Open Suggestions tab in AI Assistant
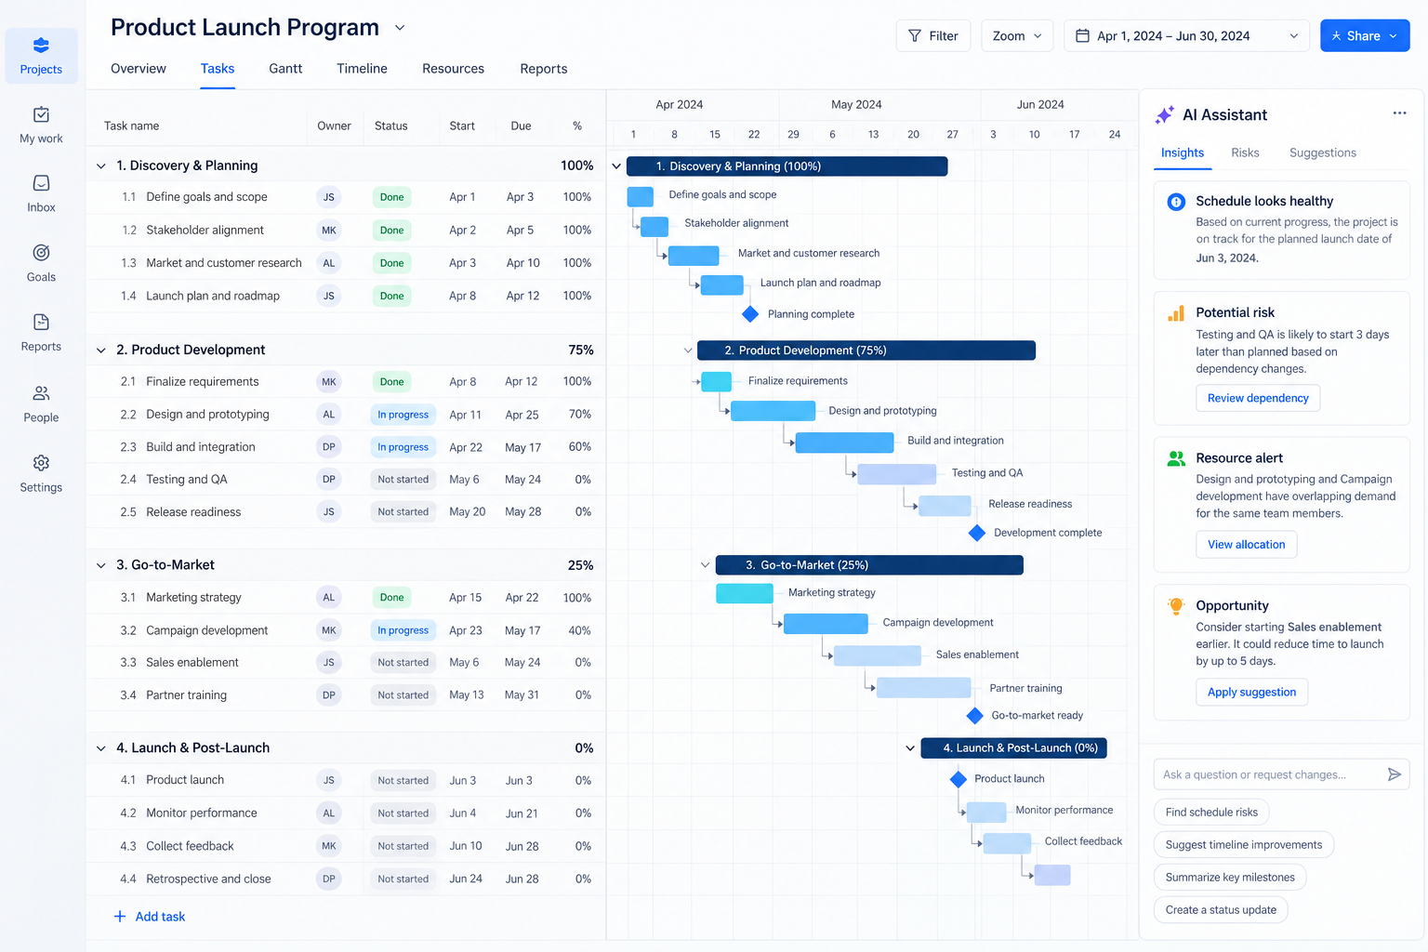Screen dimensions: 1428x952 (x=1322, y=152)
